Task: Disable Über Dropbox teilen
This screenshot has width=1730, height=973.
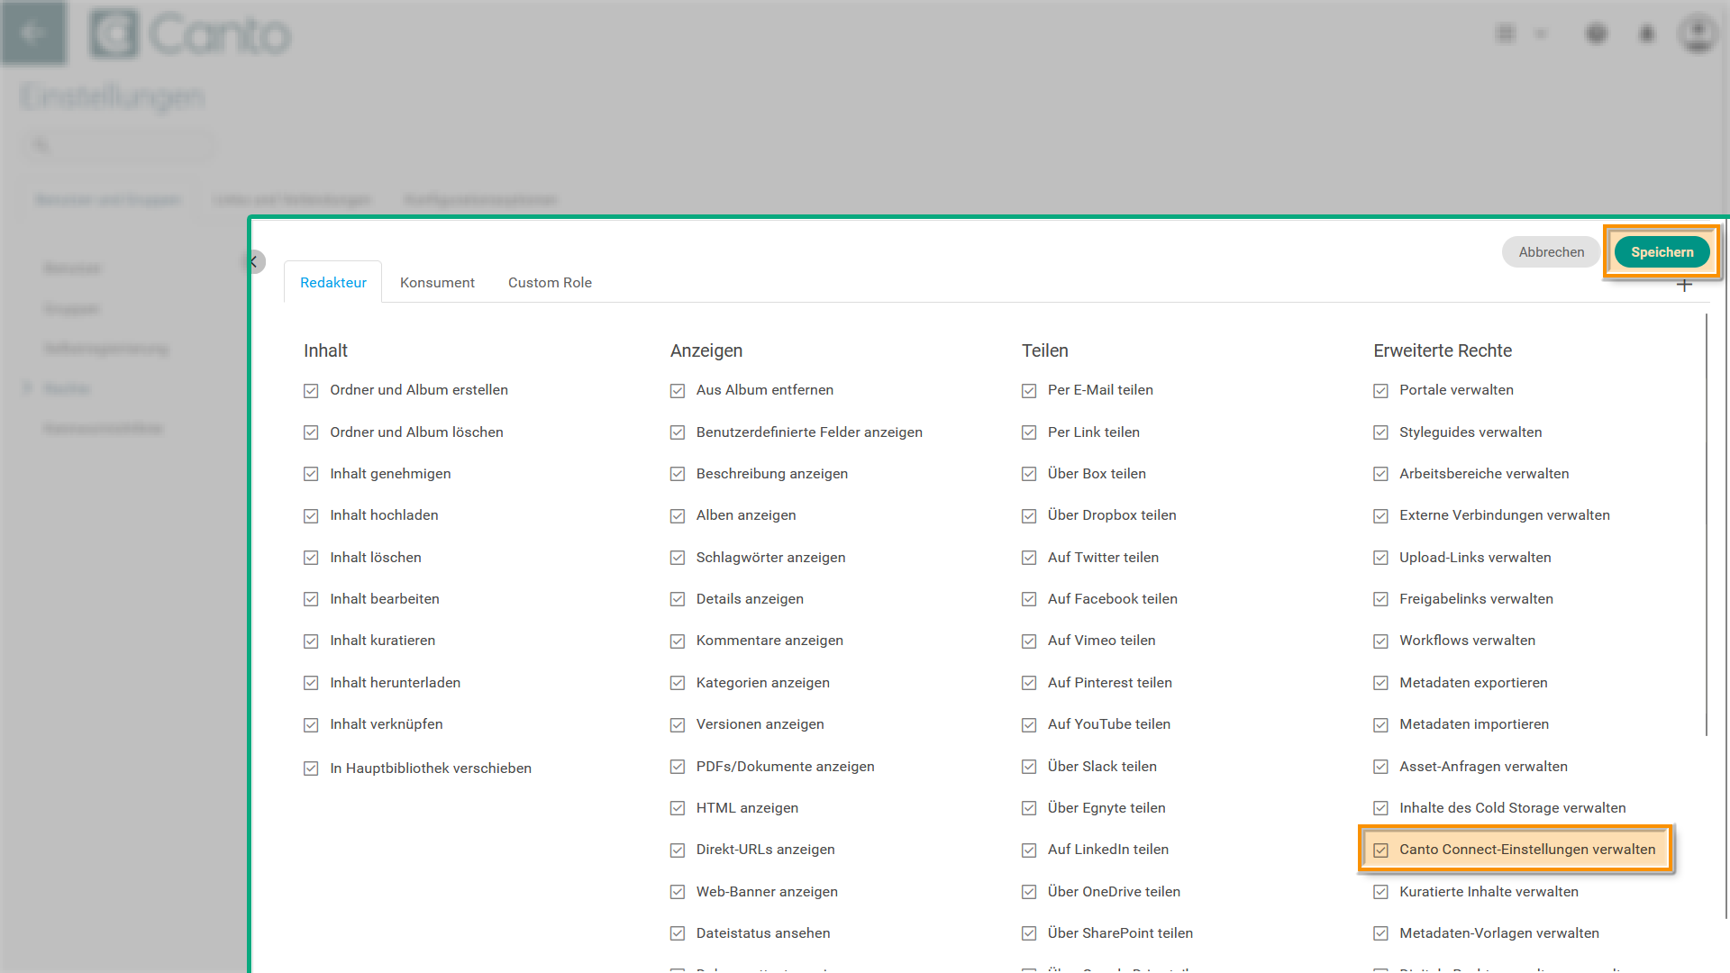Action: pos(1029,516)
